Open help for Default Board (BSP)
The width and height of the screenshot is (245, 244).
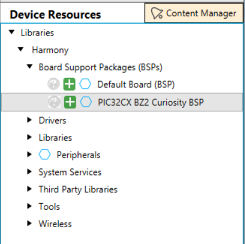click(53, 84)
